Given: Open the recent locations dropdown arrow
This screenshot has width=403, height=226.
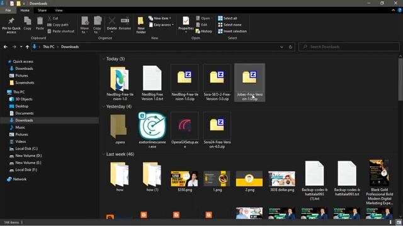Looking at the screenshot, I should click(21, 47).
